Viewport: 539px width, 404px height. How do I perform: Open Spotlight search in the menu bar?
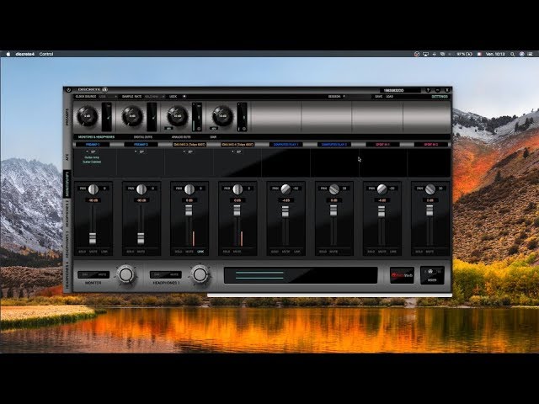513,54
